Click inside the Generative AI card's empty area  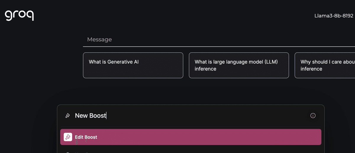(133, 72)
